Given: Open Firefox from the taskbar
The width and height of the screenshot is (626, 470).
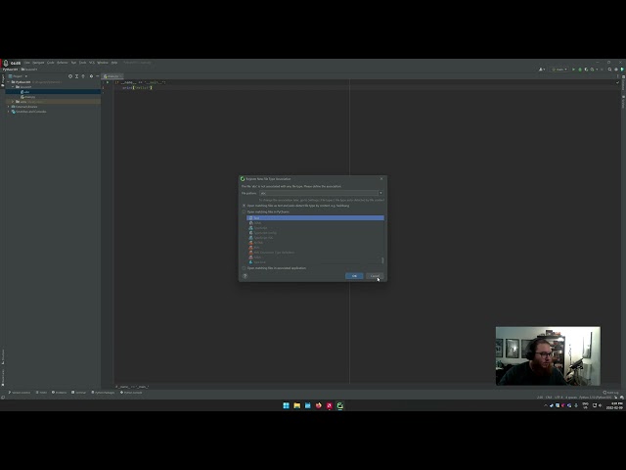Looking at the screenshot, I should click(x=319, y=405).
